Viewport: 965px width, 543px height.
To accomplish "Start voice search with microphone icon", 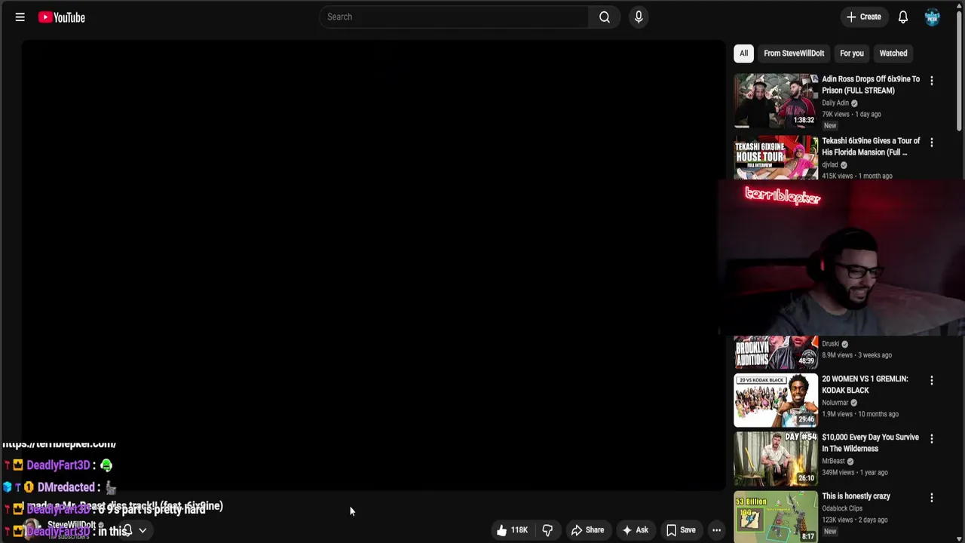I will (639, 17).
